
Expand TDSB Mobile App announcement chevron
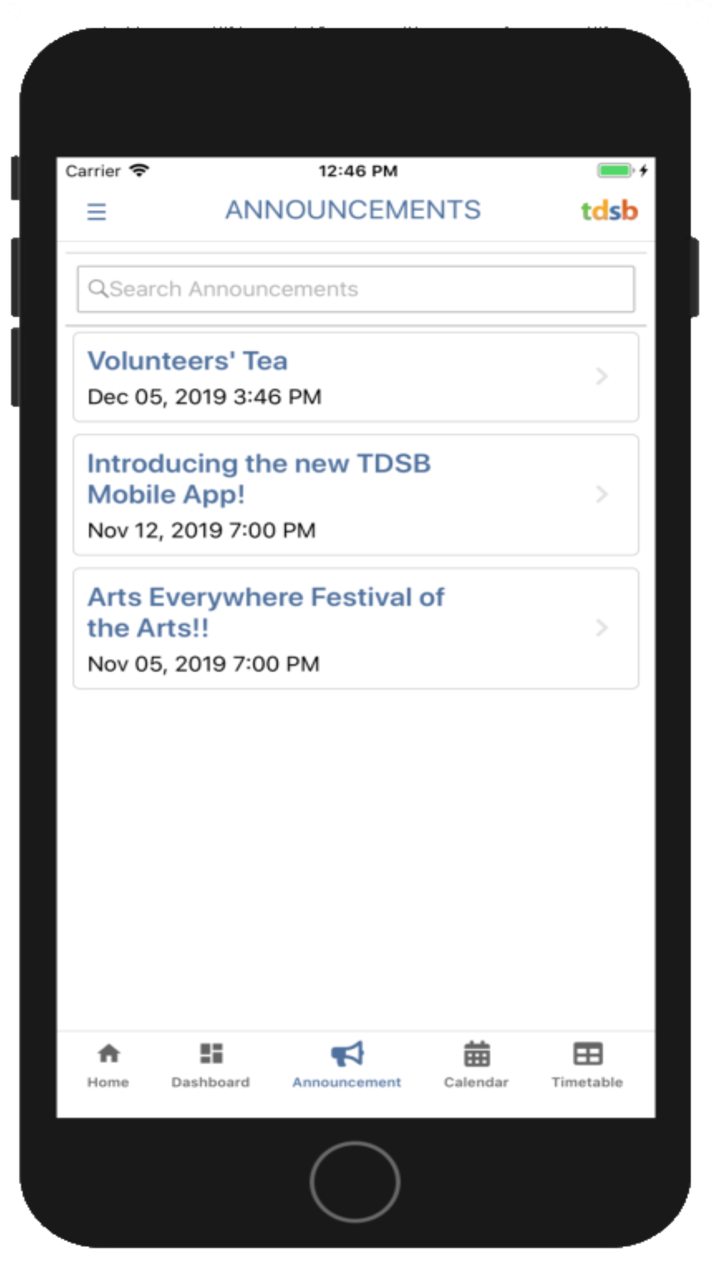(x=602, y=494)
